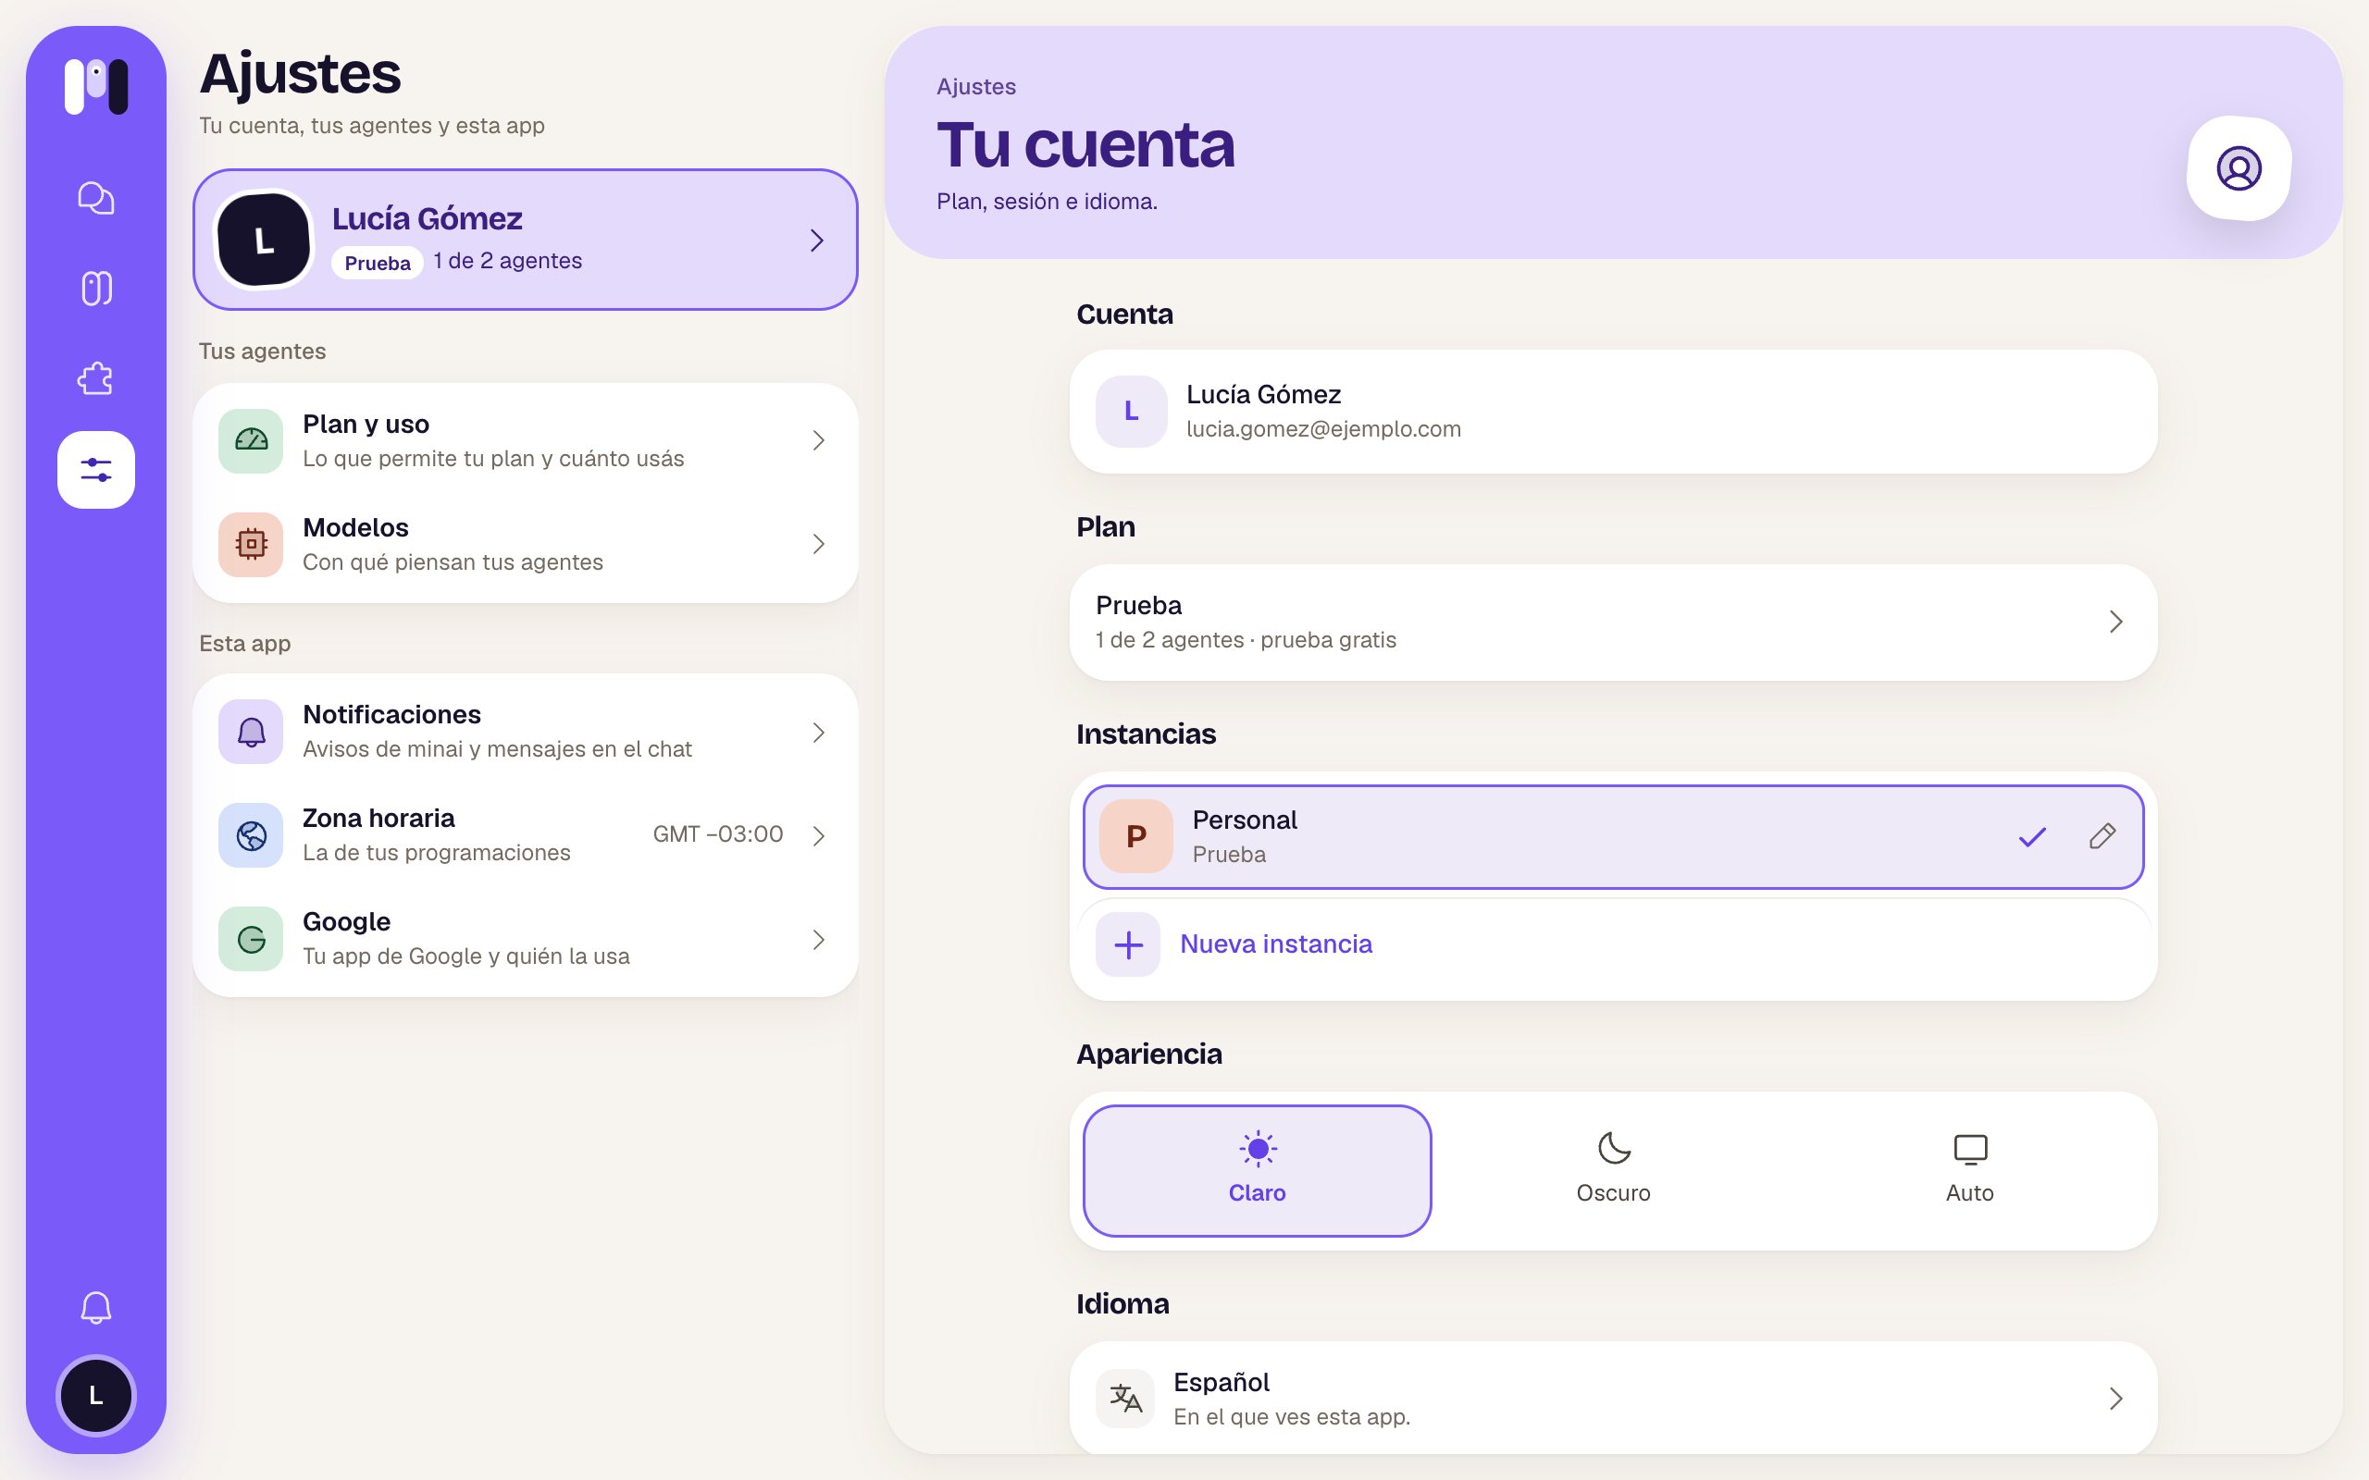The width and height of the screenshot is (2369, 1480).
Task: Open the puzzle-piece integrations icon
Action: click(96, 379)
